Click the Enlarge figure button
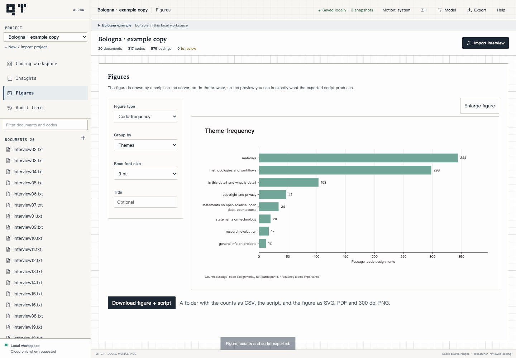 [479, 106]
